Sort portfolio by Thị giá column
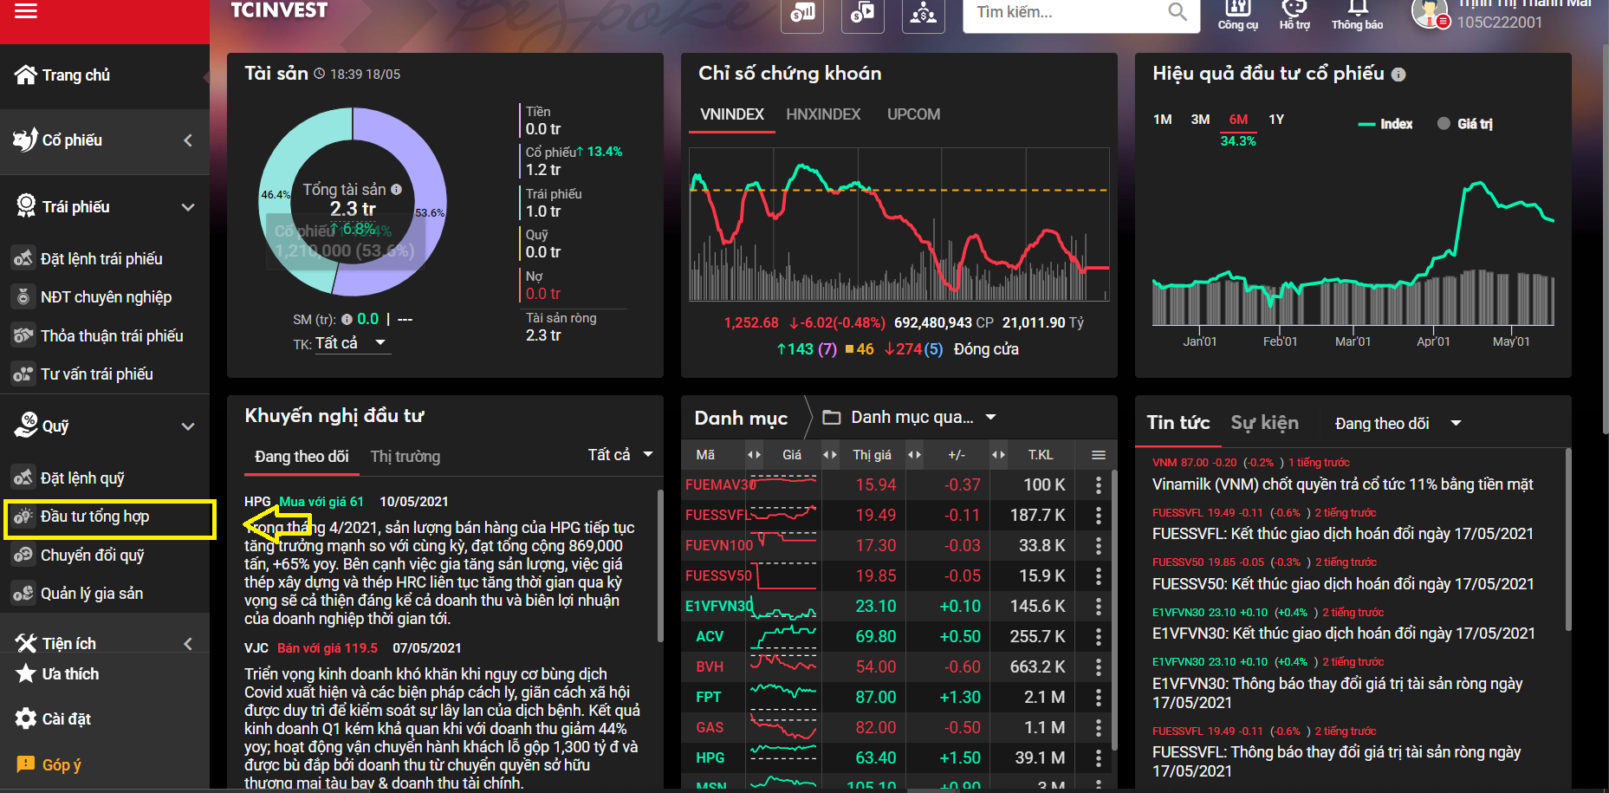1609x793 pixels. (872, 455)
